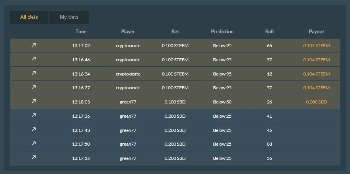Open the arrow link for 13:16:34 bet
The width and height of the screenshot is (350, 174).
pyautogui.click(x=33, y=73)
